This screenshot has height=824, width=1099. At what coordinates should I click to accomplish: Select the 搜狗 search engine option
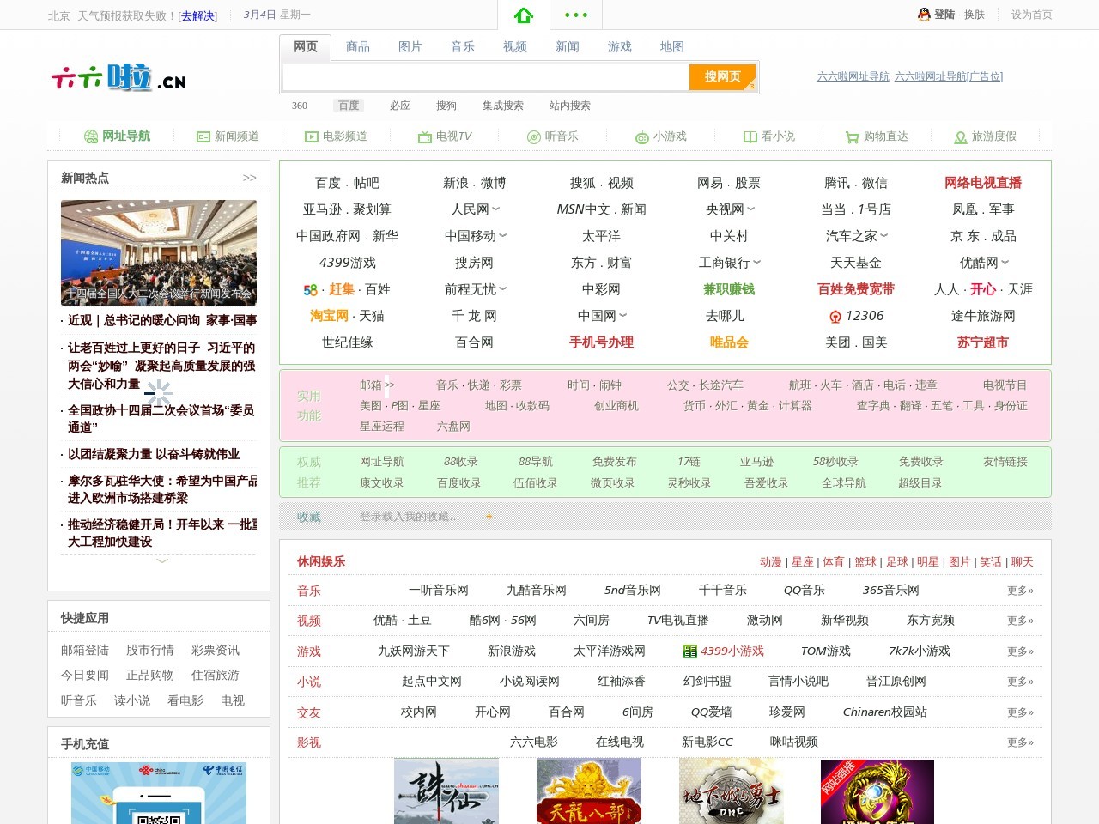click(446, 106)
